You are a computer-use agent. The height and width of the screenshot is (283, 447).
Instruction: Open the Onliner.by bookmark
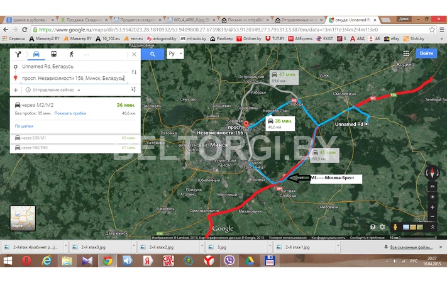tap(248, 38)
